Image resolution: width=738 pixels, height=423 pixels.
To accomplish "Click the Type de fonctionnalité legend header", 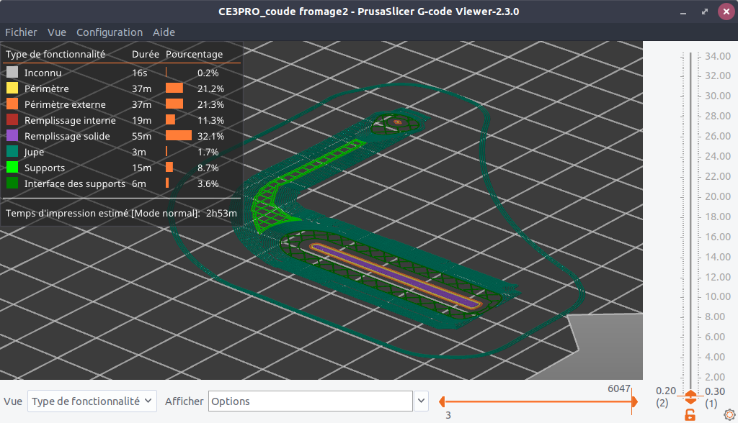I will click(55, 54).
